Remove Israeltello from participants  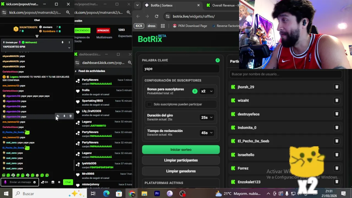pyautogui.click(x=337, y=155)
